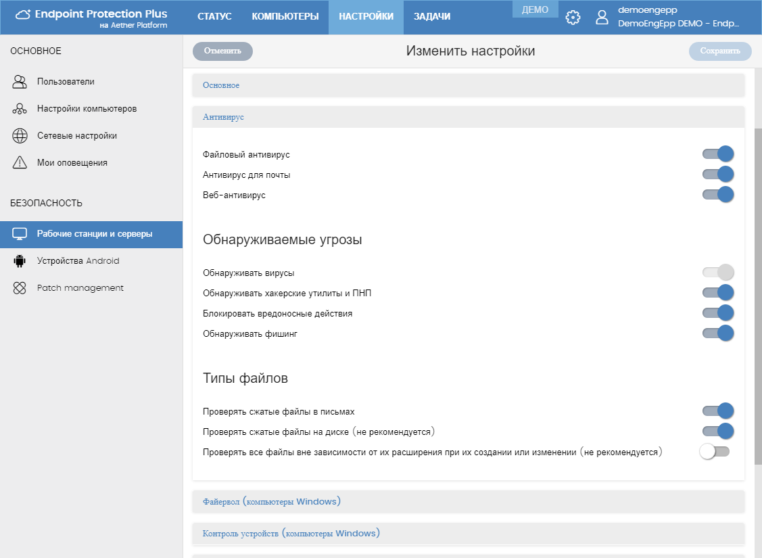Toggle Блокировать вредоносные действия switch
Viewport: 762px width, 558px height.
click(x=718, y=313)
